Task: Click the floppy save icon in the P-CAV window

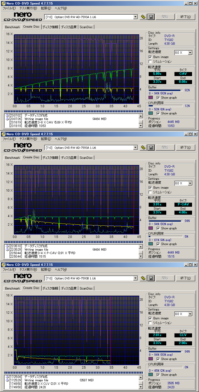Action: 151,147
